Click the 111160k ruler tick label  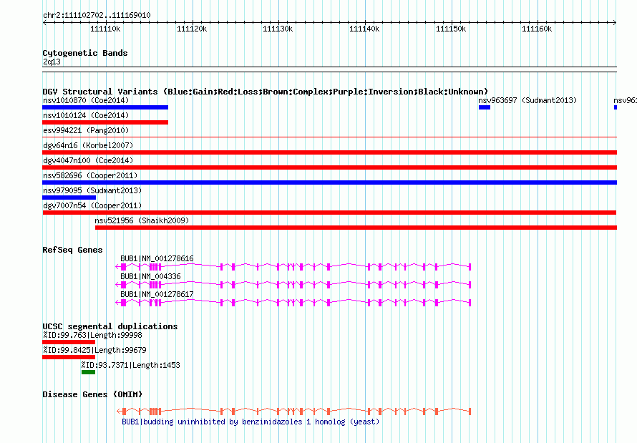[x=537, y=29]
